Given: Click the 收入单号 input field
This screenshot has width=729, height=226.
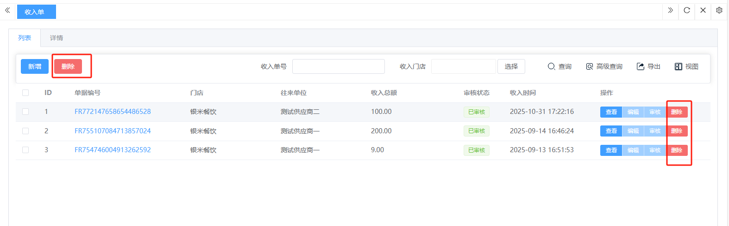Looking at the screenshot, I should 338,66.
